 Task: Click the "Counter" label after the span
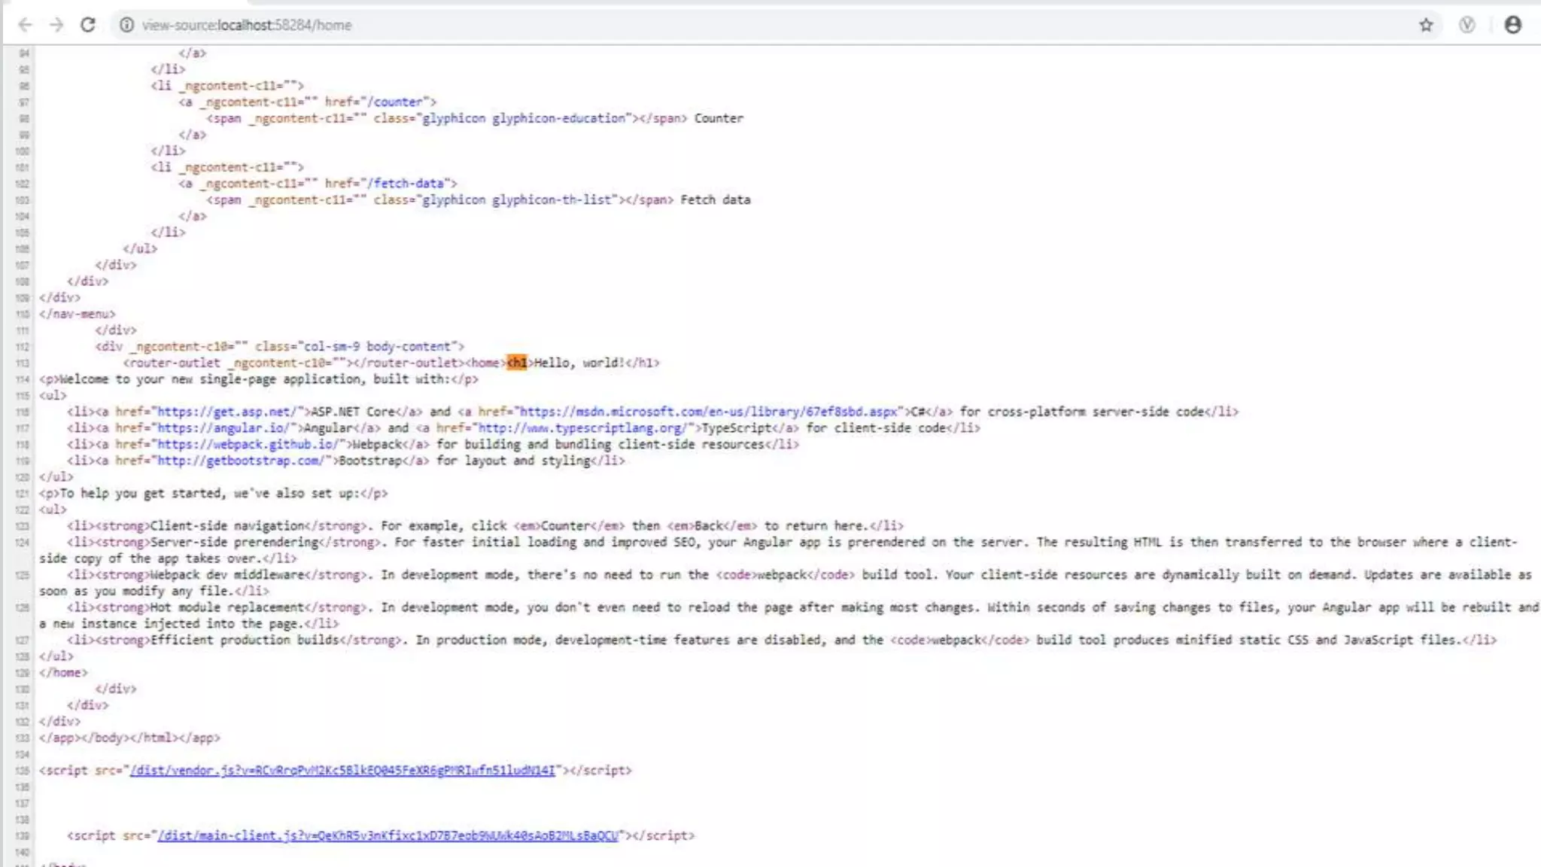coord(719,118)
